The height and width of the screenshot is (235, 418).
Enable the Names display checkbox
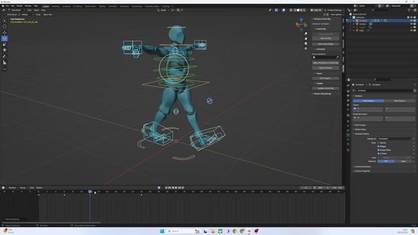point(379,143)
